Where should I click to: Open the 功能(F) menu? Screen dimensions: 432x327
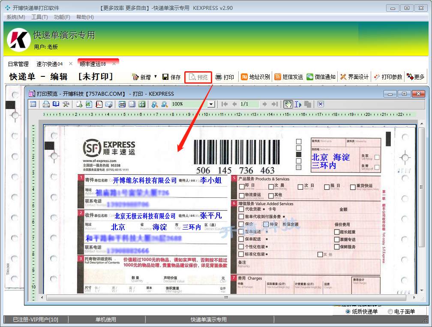(x=62, y=17)
